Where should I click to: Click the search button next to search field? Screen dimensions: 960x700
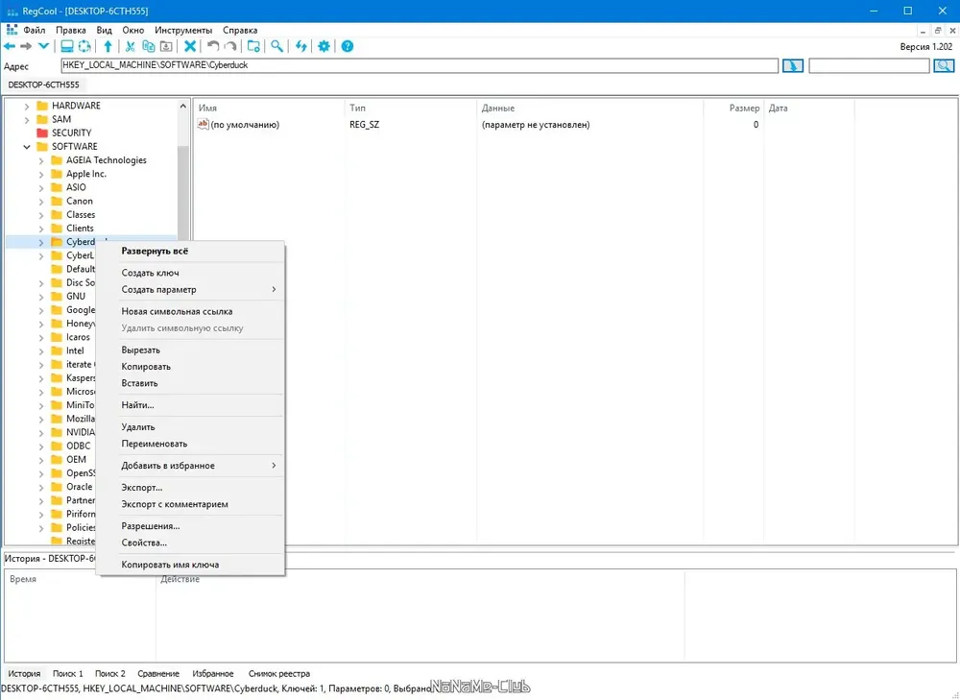tap(944, 65)
